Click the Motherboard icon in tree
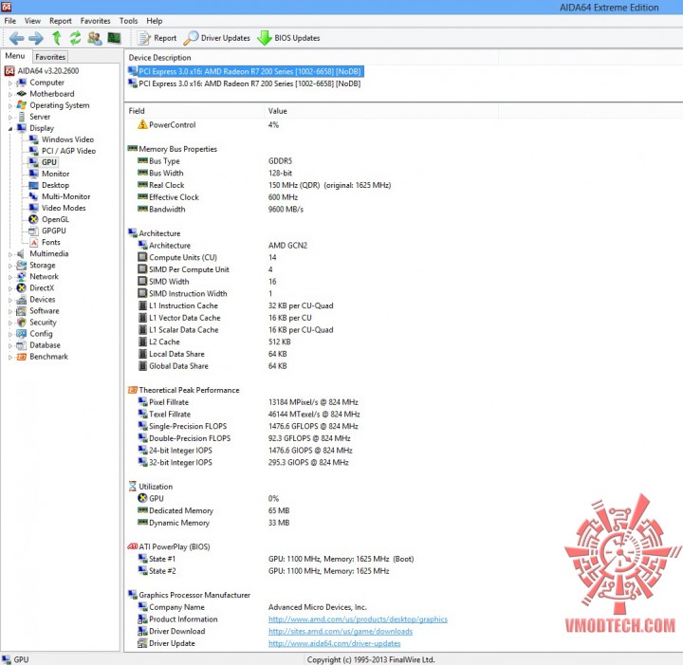This screenshot has height=665, width=683. 21,94
